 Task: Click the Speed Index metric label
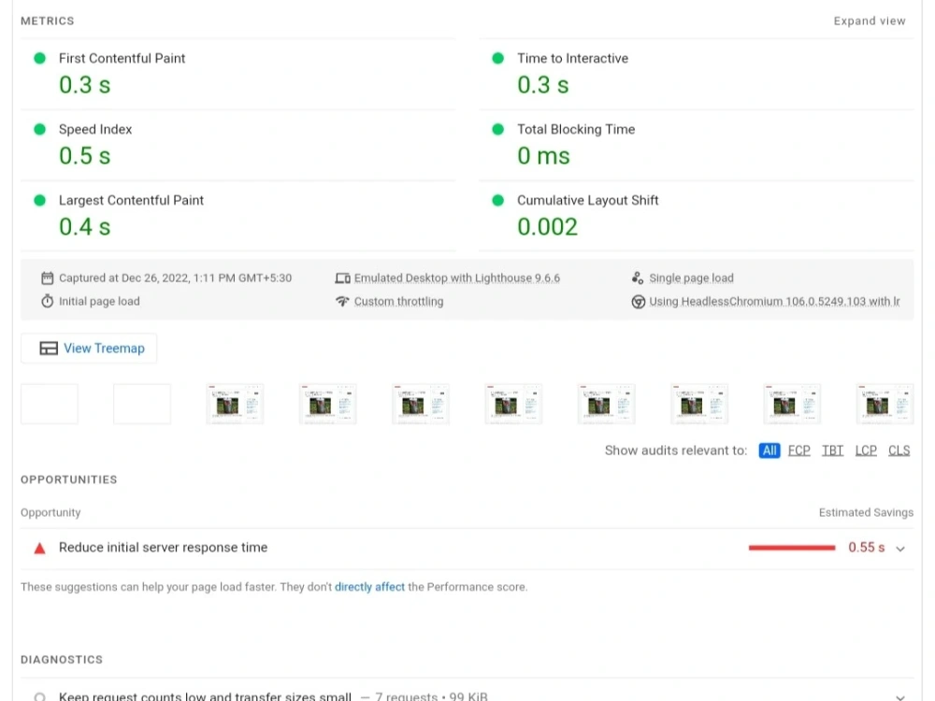click(x=95, y=129)
